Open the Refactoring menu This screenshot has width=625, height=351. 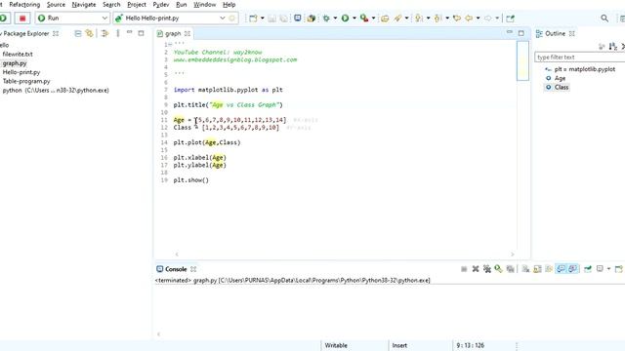point(24,5)
